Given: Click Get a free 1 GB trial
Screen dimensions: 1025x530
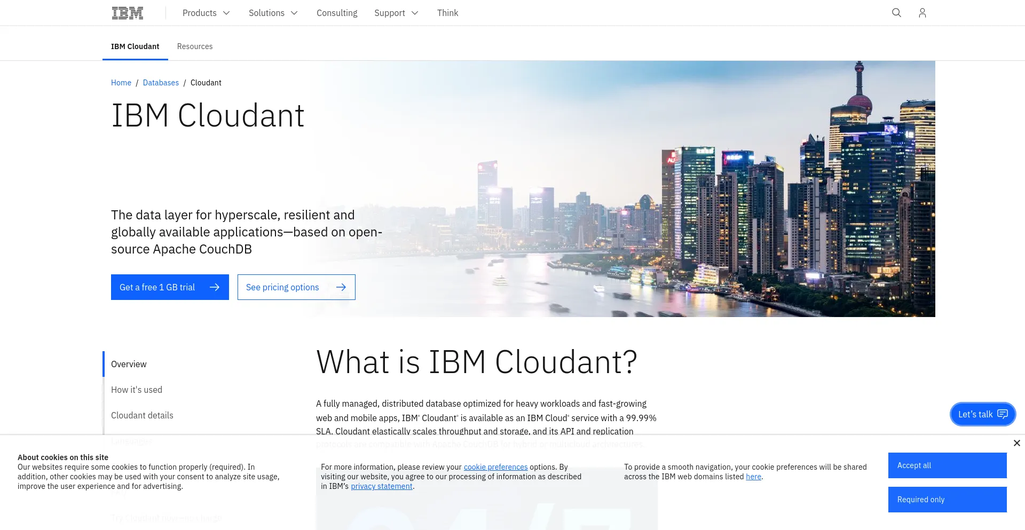Looking at the screenshot, I should click(x=170, y=287).
